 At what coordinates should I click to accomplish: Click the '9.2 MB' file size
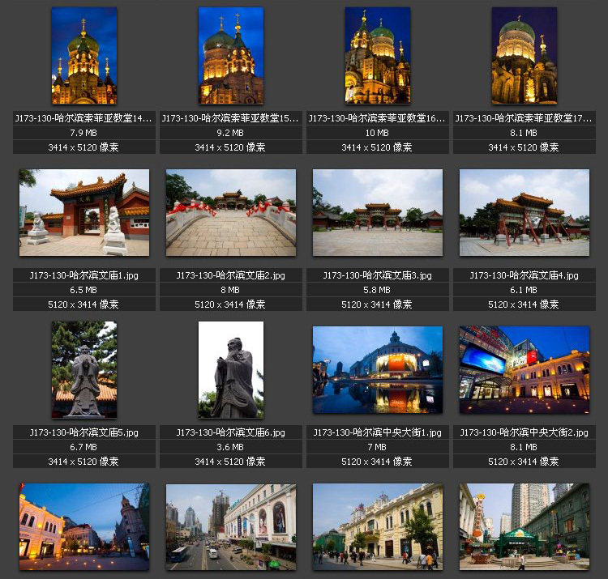tap(230, 133)
